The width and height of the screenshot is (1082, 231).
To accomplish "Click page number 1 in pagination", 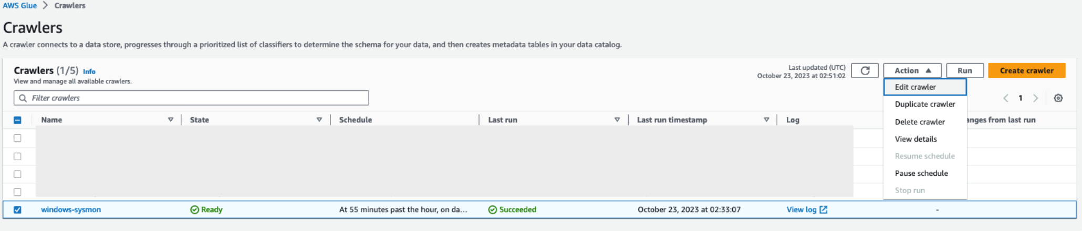I will pos(1021,98).
